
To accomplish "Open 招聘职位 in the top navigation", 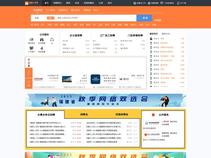I will 57,3.
